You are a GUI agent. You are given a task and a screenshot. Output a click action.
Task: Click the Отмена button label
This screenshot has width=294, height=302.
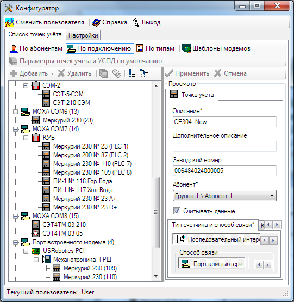point(235,73)
